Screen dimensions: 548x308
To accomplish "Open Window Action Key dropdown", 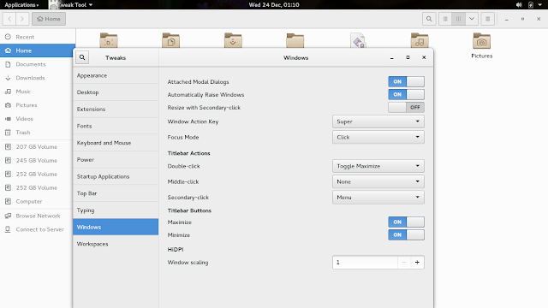I will pyautogui.click(x=378, y=121).
